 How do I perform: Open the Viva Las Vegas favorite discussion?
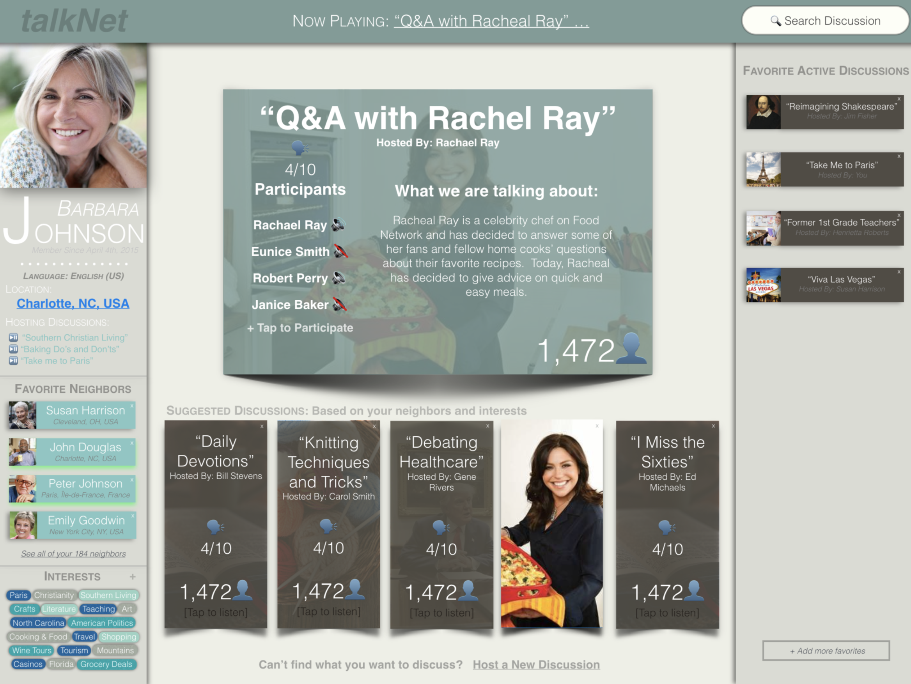pyautogui.click(x=825, y=285)
